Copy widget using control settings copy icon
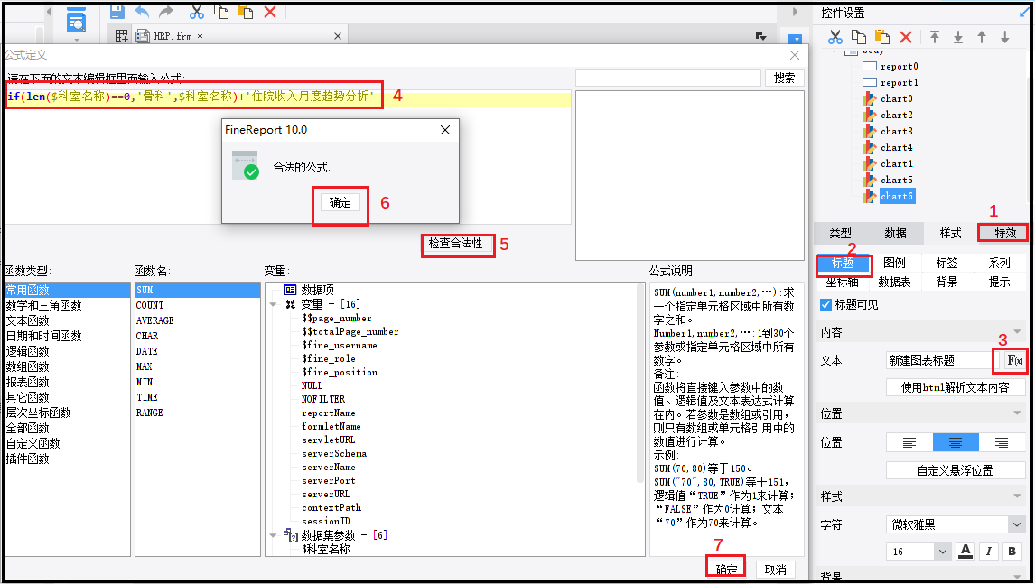 pos(859,37)
